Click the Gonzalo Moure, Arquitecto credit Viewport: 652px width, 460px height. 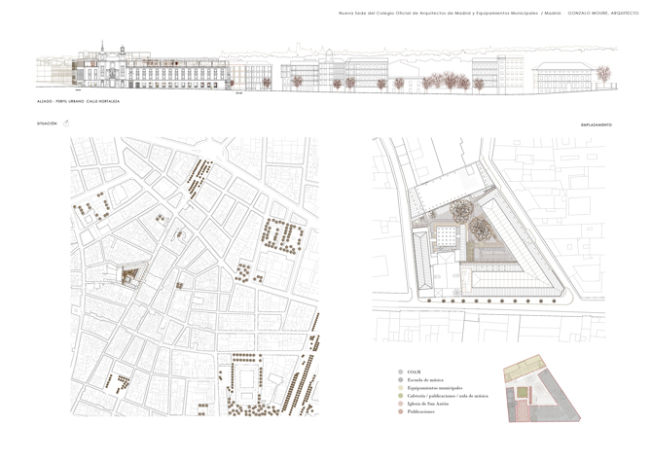(603, 14)
